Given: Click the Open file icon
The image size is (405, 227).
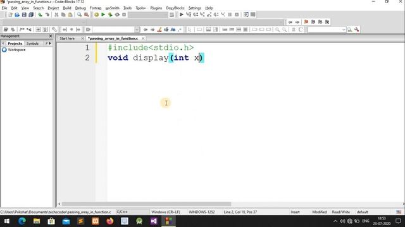Looking at the screenshot, I should (17, 15).
